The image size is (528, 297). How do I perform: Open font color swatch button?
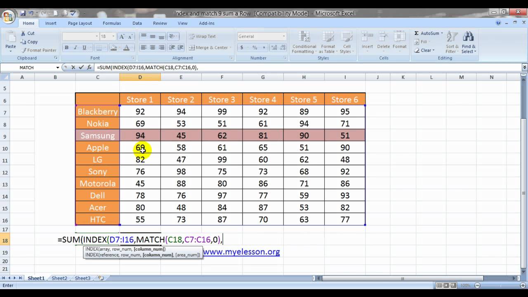(126, 47)
